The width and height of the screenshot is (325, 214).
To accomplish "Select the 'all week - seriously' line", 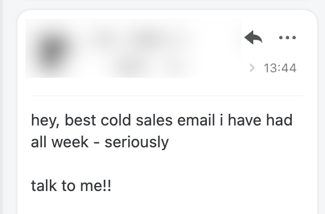I will pyautogui.click(x=100, y=142).
